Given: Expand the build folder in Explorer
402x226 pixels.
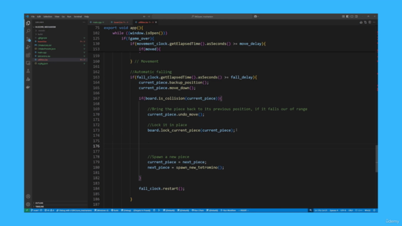Looking at the screenshot, I should point(40,34).
